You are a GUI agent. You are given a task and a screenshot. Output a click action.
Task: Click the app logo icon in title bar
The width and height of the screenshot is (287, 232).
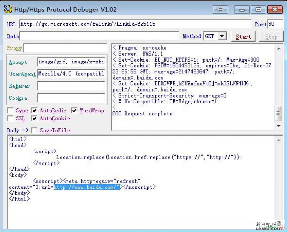pyautogui.click(x=8, y=9)
